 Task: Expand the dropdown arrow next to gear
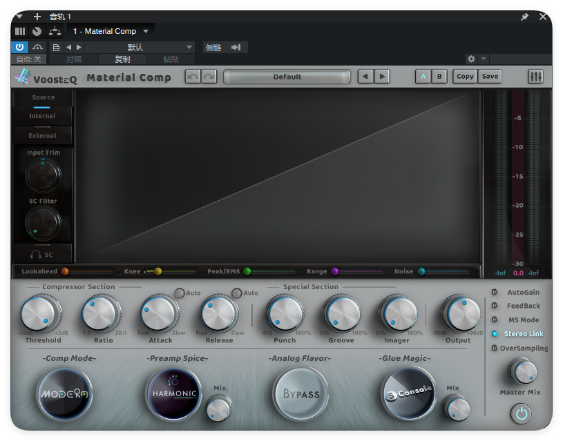[x=484, y=59]
